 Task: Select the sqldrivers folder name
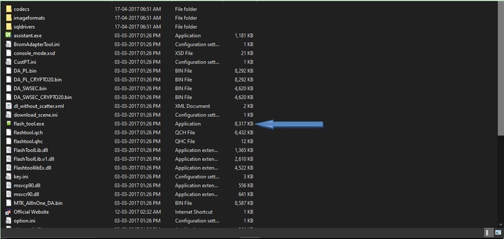click(25, 27)
